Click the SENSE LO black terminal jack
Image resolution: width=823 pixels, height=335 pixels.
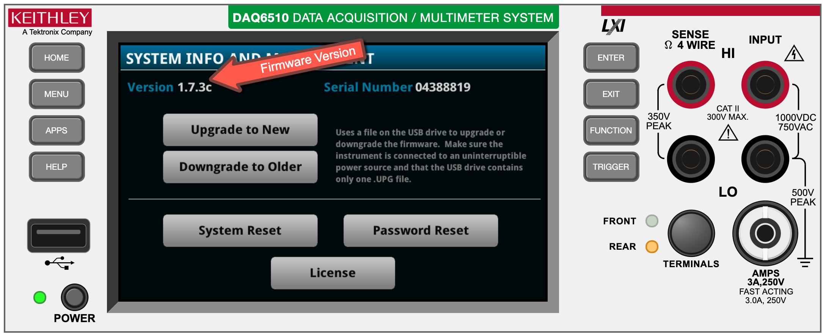(691, 159)
